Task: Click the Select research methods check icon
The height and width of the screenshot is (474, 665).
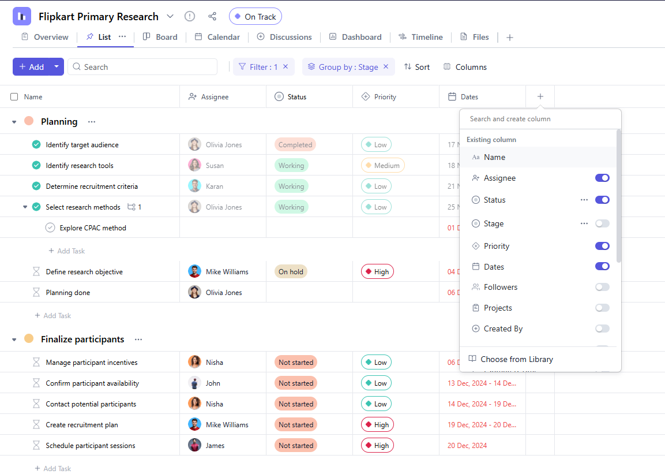Action: [x=36, y=207]
